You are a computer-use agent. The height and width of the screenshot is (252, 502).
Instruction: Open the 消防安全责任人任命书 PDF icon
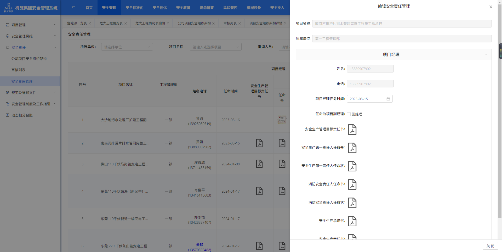point(352,184)
